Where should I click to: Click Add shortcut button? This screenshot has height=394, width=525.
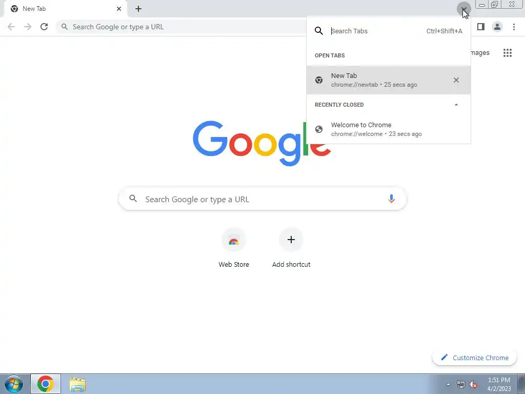291,248
